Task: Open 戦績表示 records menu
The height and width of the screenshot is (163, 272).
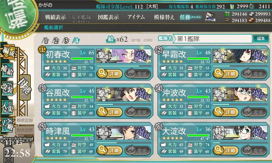Action: click(x=55, y=17)
